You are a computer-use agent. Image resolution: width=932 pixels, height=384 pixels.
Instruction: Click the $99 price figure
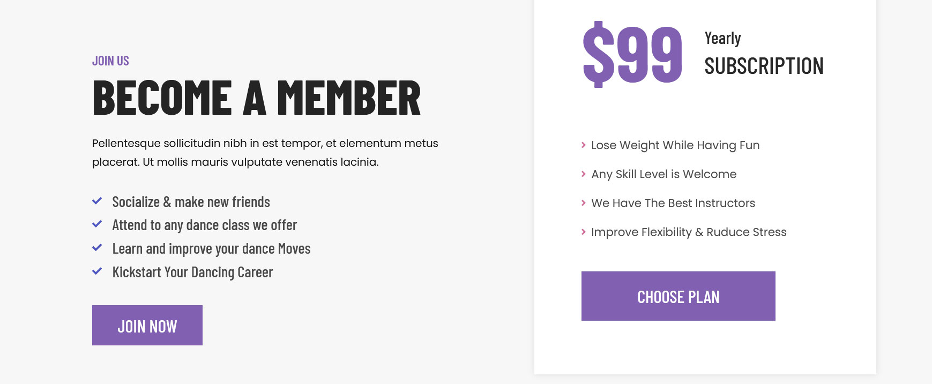632,54
